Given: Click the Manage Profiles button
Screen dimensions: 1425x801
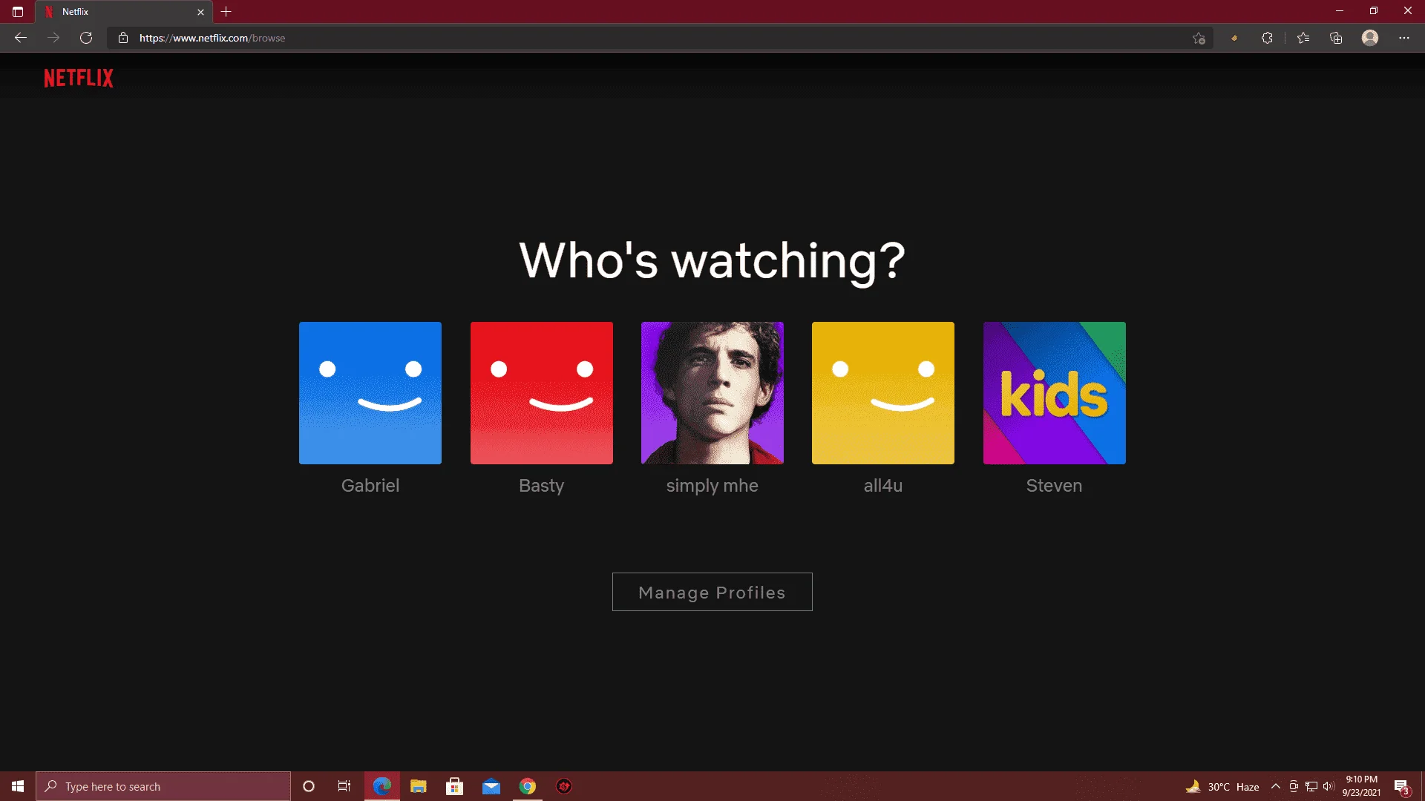Looking at the screenshot, I should (x=712, y=592).
